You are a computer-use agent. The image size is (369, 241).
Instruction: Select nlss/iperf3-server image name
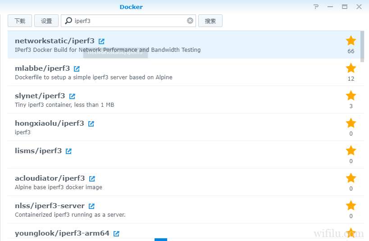point(50,206)
